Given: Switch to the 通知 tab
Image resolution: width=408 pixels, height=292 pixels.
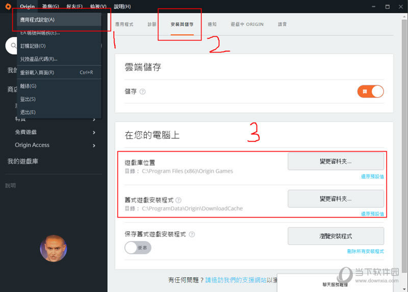Looking at the screenshot, I should [212, 24].
